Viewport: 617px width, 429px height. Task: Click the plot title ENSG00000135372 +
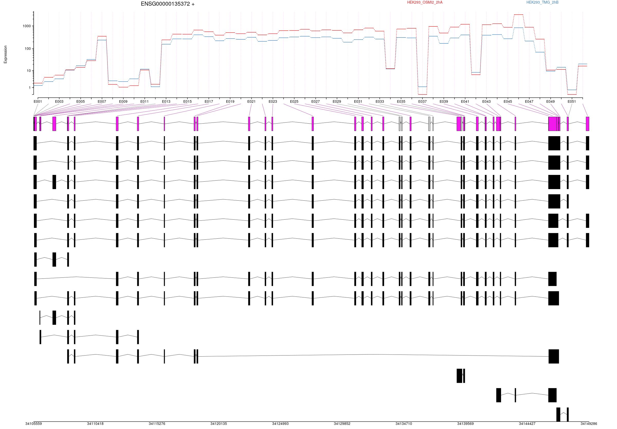click(x=168, y=4)
